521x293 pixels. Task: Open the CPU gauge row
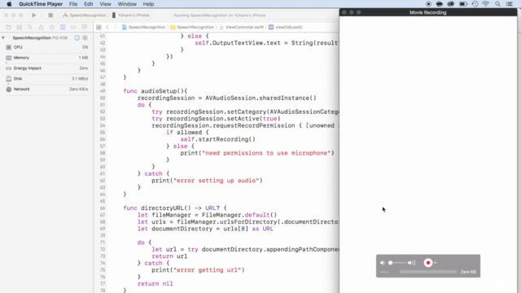[x=47, y=47]
